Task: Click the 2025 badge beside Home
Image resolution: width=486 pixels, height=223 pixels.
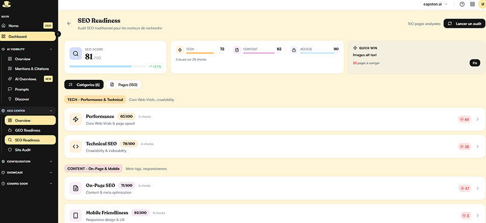Action: point(48,26)
